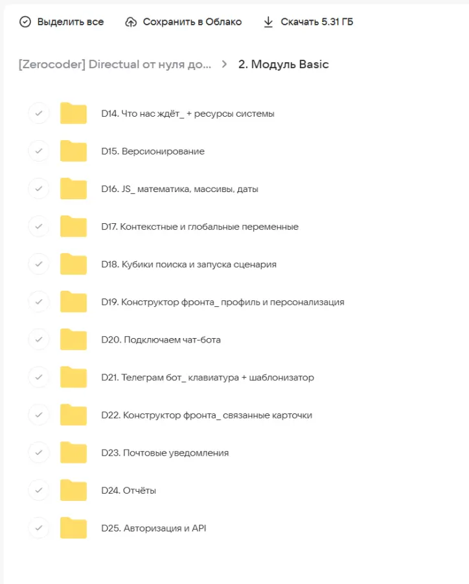Open 'D22. Конструктор фронта_ связанные карточки'
469x584 pixels.
[206, 415]
